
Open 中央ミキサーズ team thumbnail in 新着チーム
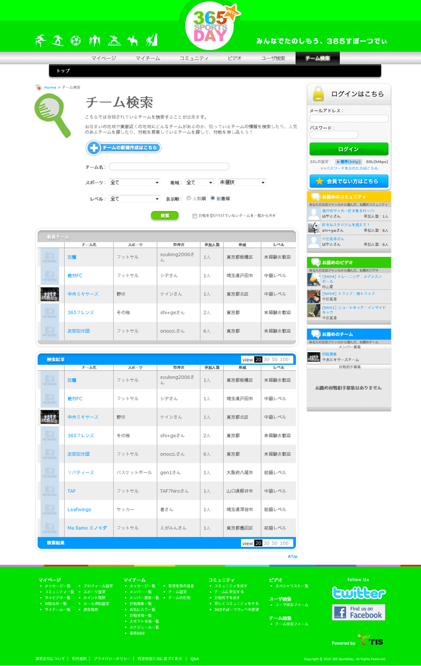[49, 294]
